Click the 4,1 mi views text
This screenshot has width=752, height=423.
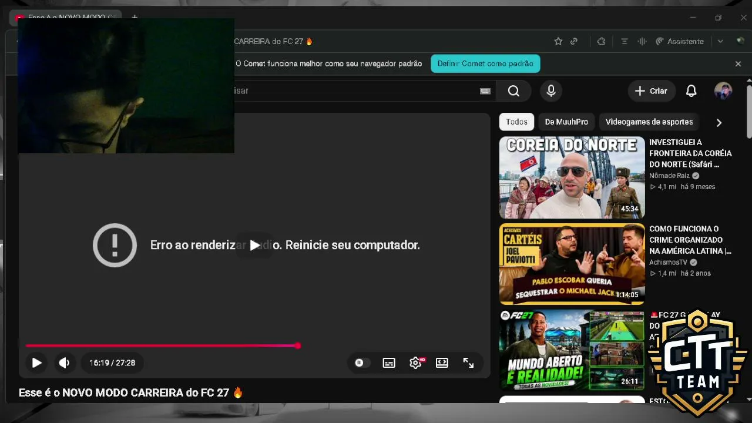[x=667, y=187]
